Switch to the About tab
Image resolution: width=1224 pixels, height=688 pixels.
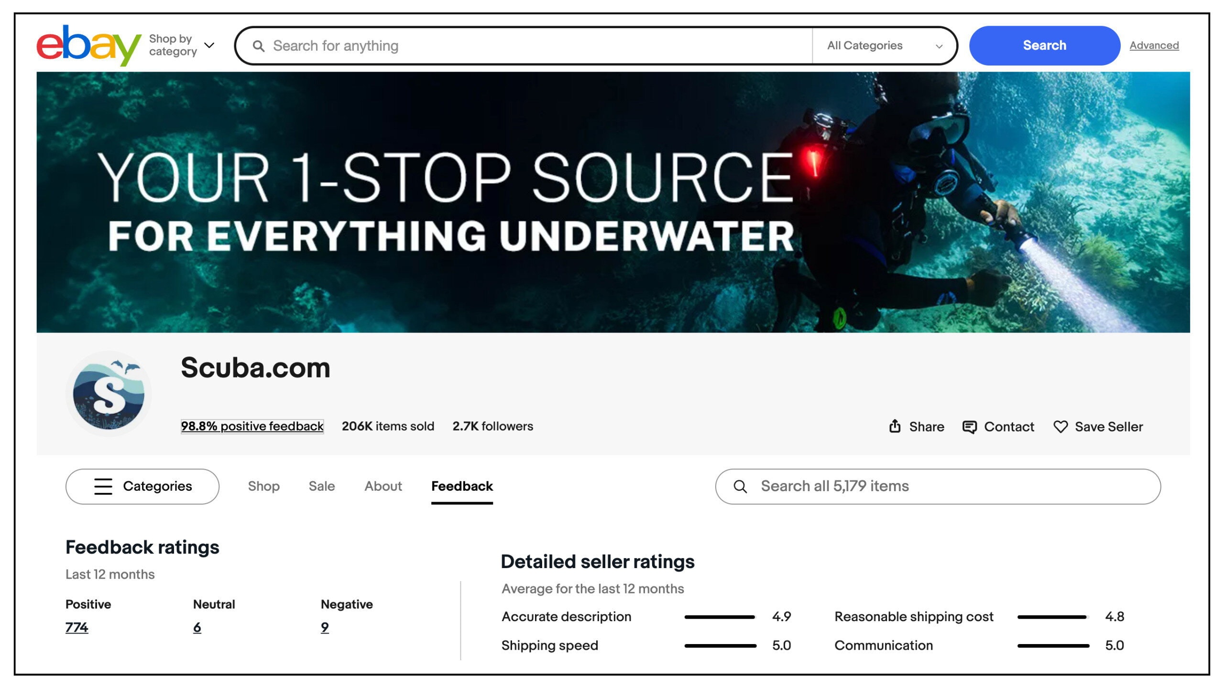[383, 486]
